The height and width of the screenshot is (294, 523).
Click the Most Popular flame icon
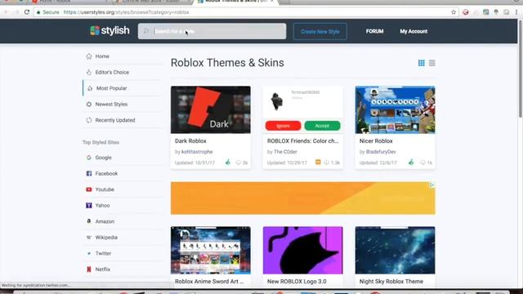[x=90, y=88]
